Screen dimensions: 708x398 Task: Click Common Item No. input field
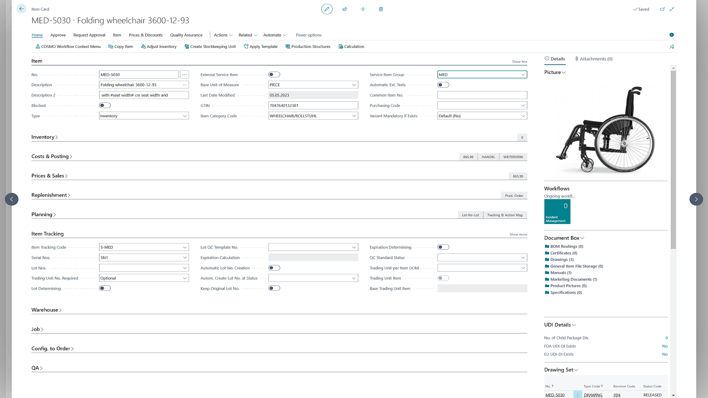482,95
